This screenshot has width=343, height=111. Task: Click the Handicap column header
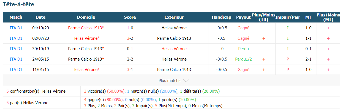point(221,17)
